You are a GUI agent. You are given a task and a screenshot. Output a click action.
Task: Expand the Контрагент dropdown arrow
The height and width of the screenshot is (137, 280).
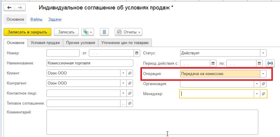click(124, 83)
